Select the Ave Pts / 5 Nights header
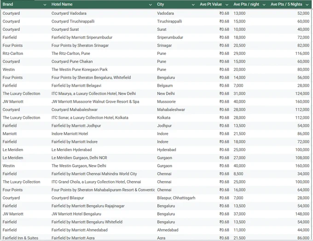Image resolution: width=313 pixels, height=241 pixels. 286,4
